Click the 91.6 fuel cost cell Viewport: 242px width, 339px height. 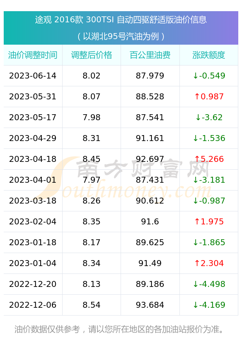tap(150, 221)
